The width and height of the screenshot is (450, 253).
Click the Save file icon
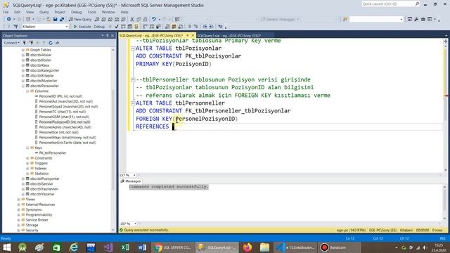coord(55,19)
